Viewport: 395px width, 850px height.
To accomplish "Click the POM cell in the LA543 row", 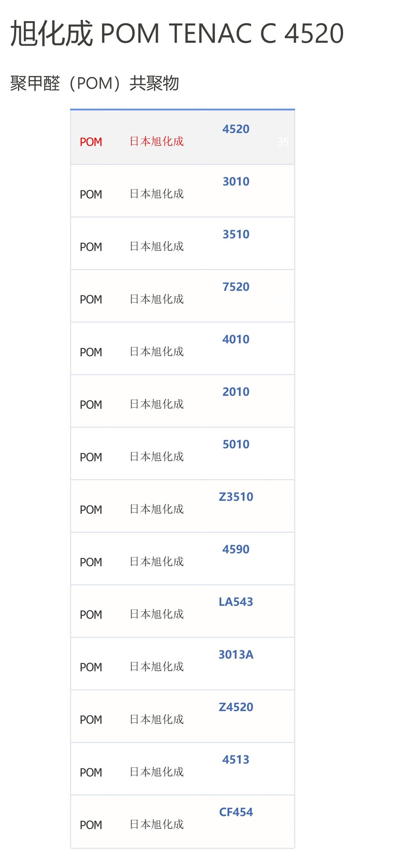I will pos(91,615).
